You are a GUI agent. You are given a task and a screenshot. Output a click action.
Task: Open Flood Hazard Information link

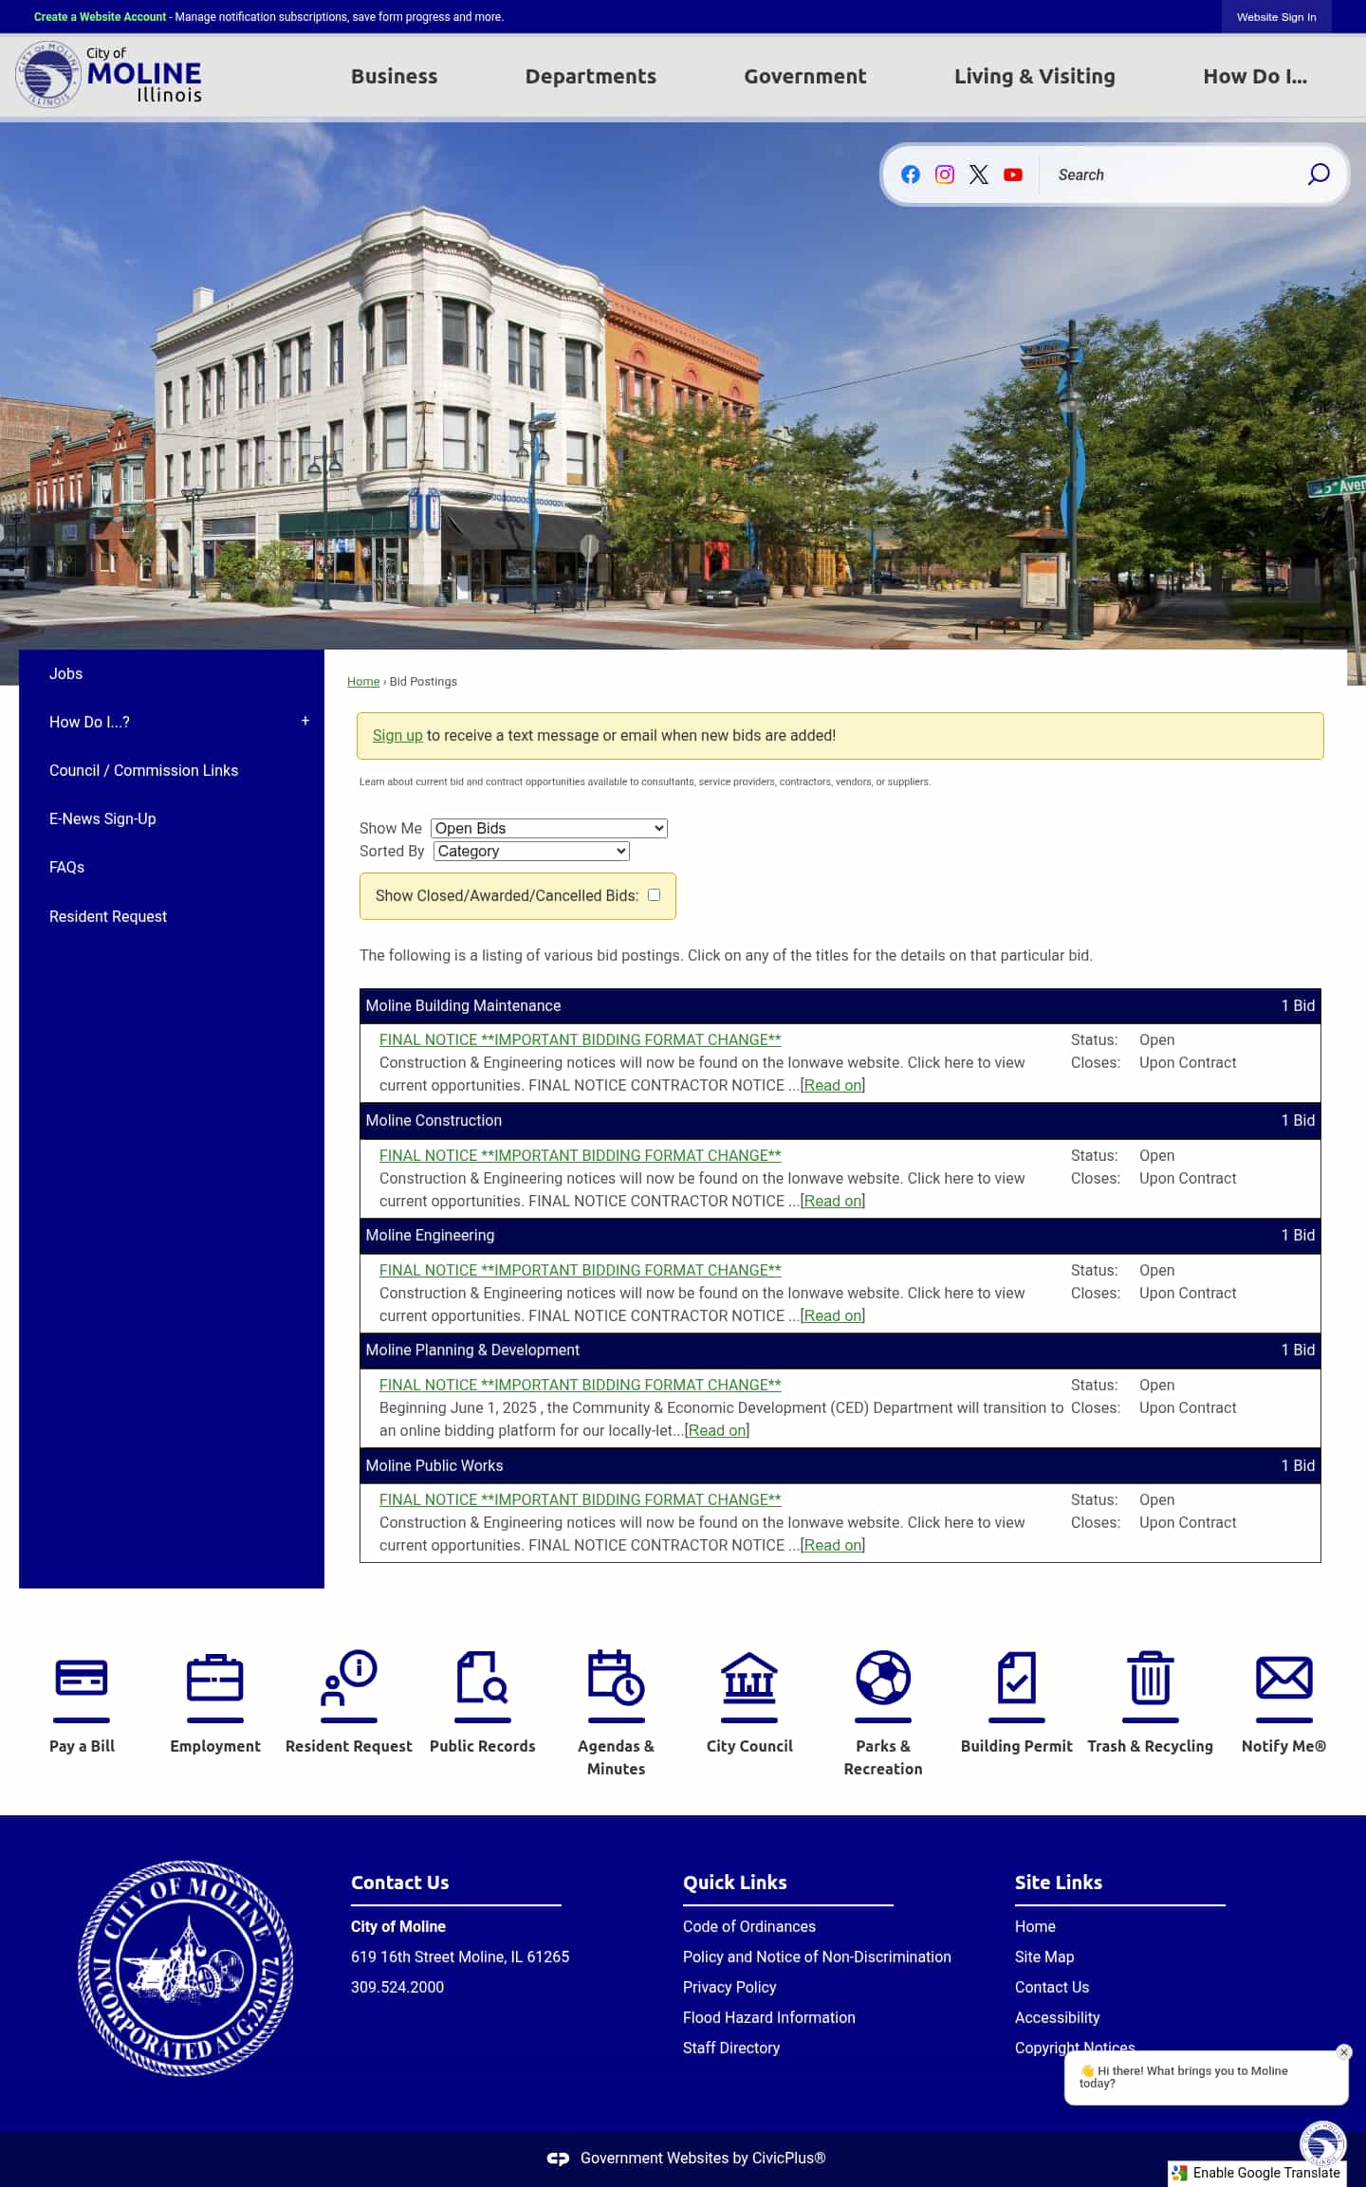click(769, 2017)
